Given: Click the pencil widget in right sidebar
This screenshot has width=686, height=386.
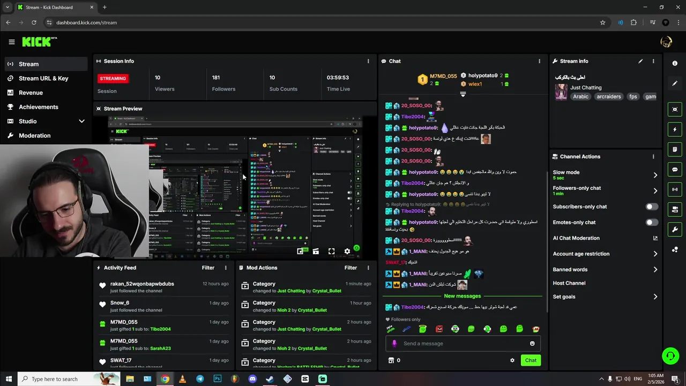Looking at the screenshot, I should [675, 84].
